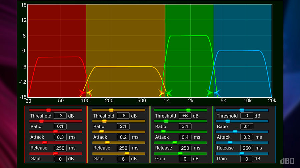
Task: Click the yellow band Ratio field showing 2:1
Action: click(x=123, y=126)
